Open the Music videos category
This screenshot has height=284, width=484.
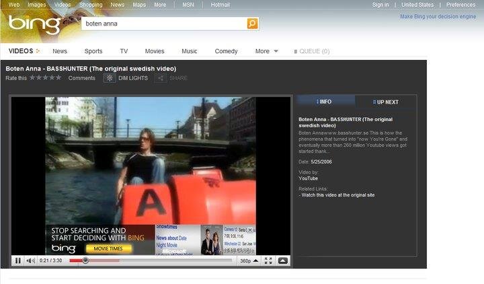[189, 51]
